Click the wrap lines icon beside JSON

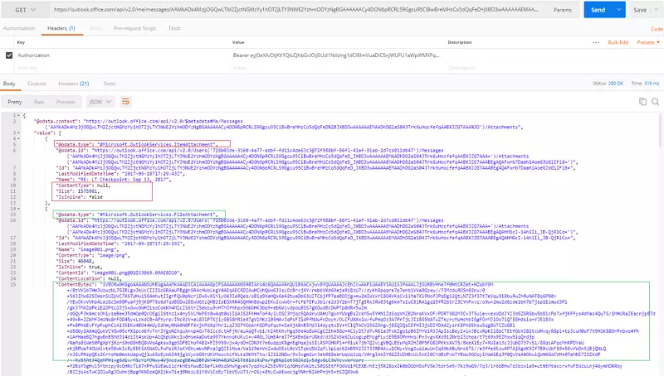pyautogui.click(x=126, y=101)
